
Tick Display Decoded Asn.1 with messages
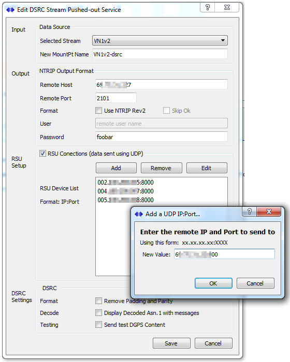(x=99, y=313)
